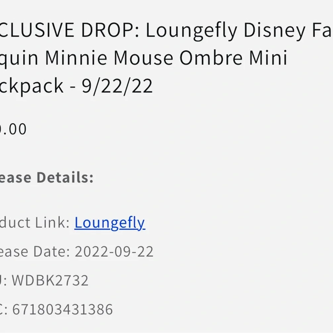
Task: Click the hyphen before 9/22/22 in the title
Action: (73, 87)
